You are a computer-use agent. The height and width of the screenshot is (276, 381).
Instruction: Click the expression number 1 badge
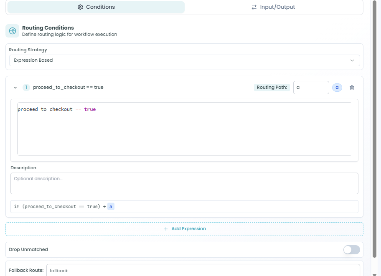[x=26, y=87]
